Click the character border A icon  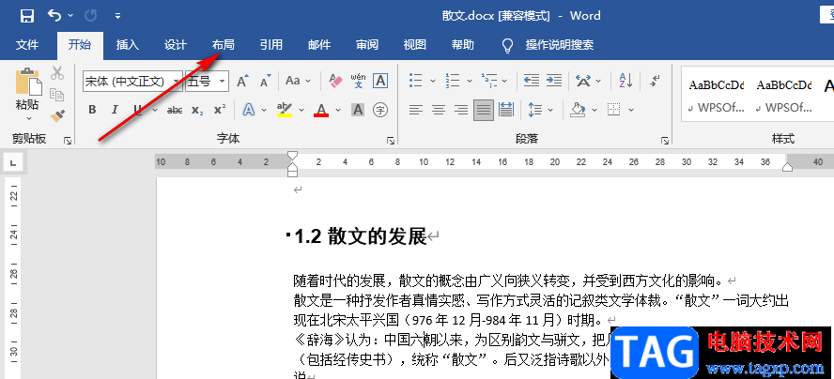pyautogui.click(x=379, y=81)
